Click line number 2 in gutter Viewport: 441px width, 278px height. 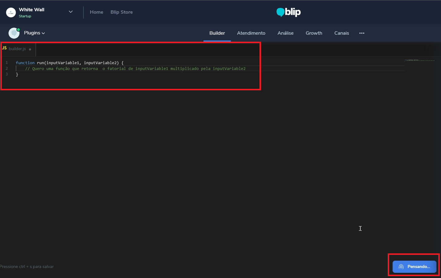coord(7,68)
